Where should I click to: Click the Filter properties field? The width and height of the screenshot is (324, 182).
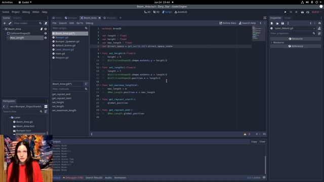(x=293, y=33)
